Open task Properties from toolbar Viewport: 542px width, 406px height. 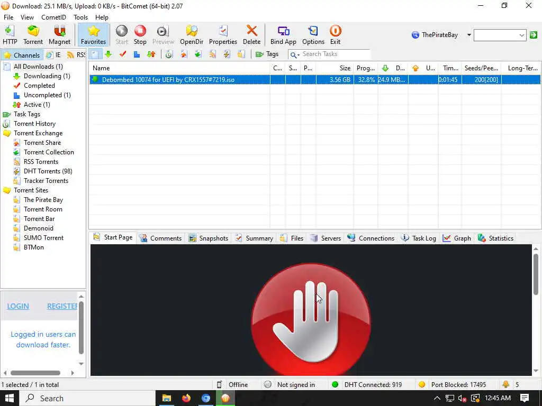[x=223, y=35]
